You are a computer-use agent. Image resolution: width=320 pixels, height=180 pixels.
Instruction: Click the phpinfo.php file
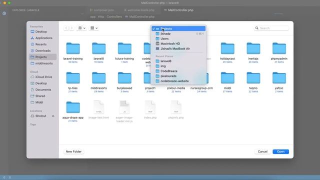176,107
